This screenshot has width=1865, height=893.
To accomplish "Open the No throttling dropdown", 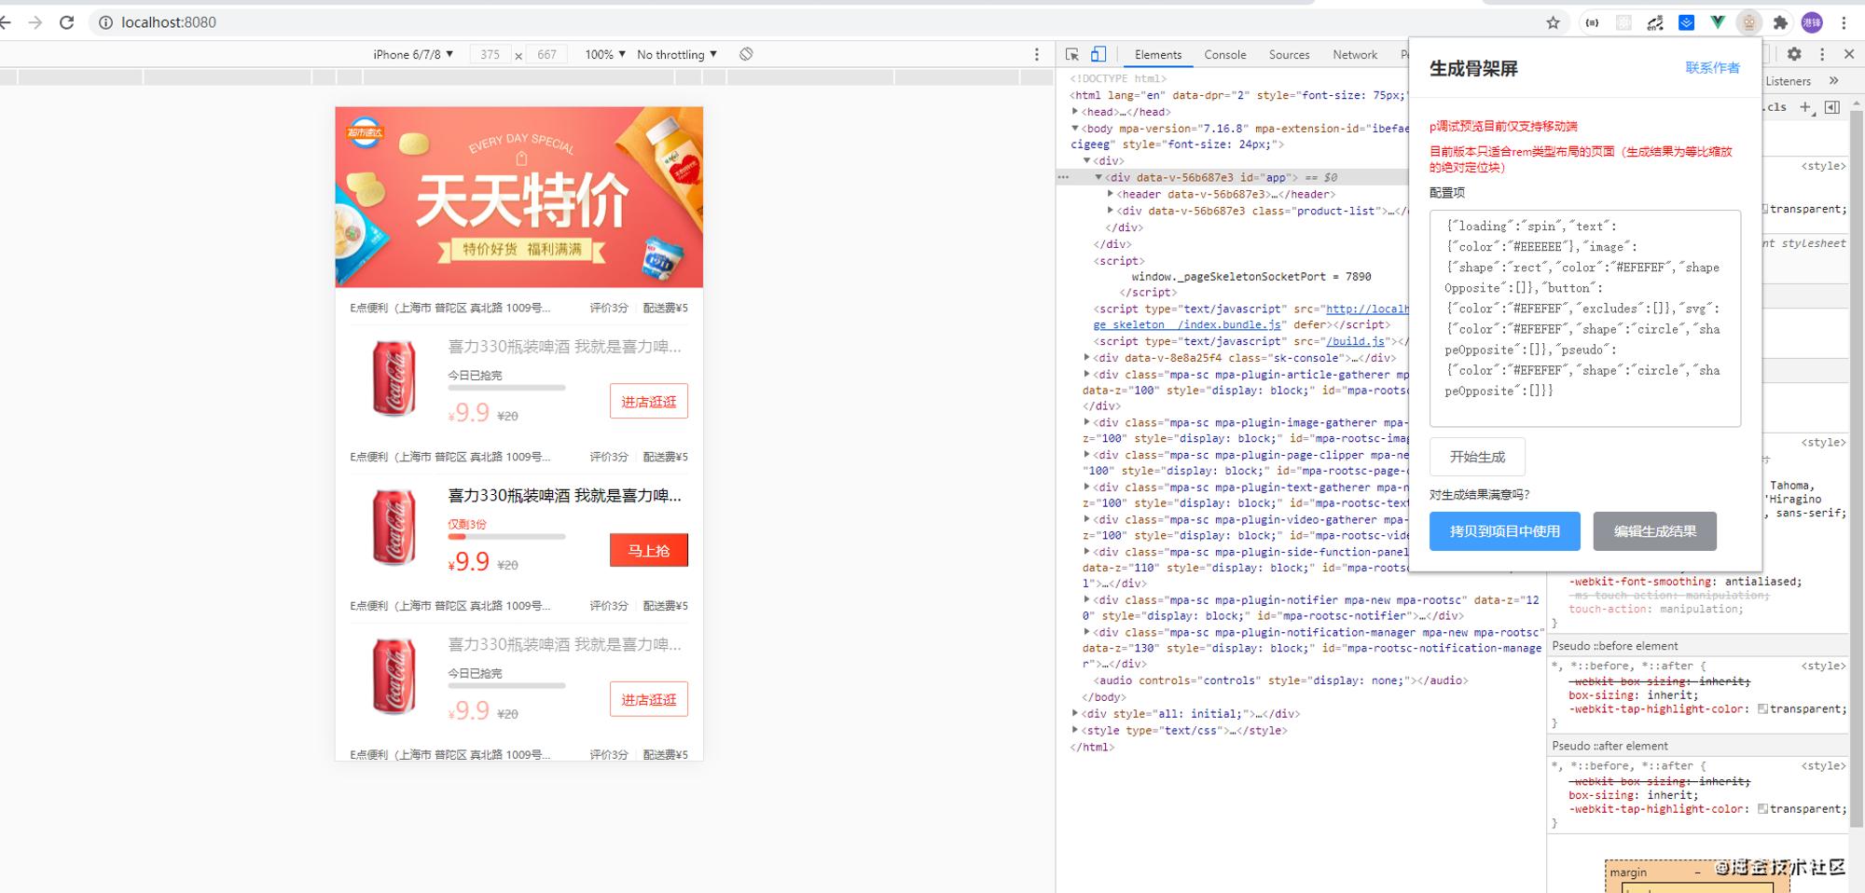I will pos(677,54).
